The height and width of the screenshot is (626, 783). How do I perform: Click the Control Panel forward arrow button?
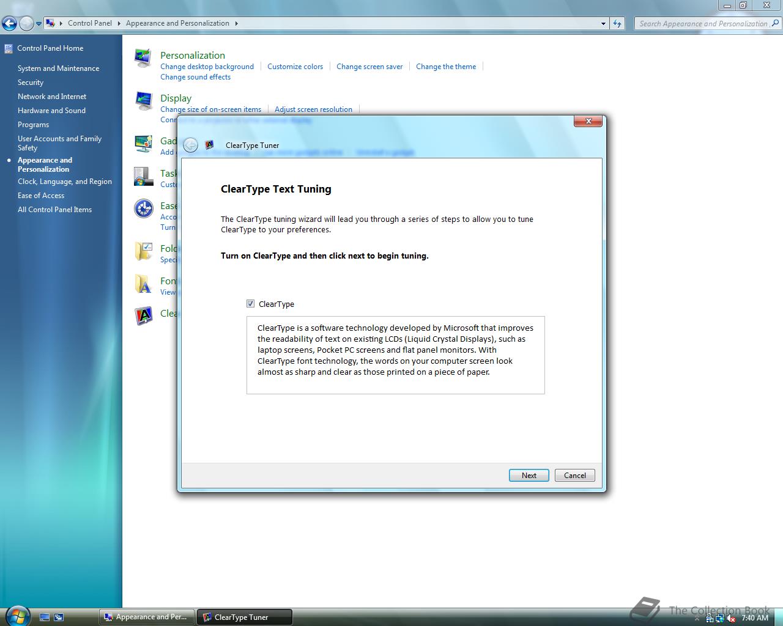click(x=26, y=24)
